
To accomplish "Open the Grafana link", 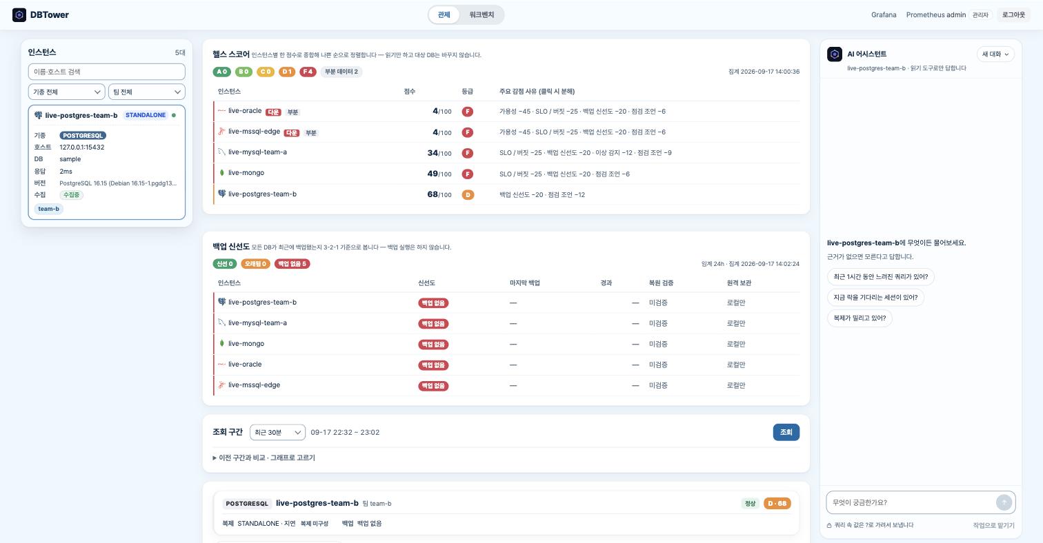I will (884, 14).
